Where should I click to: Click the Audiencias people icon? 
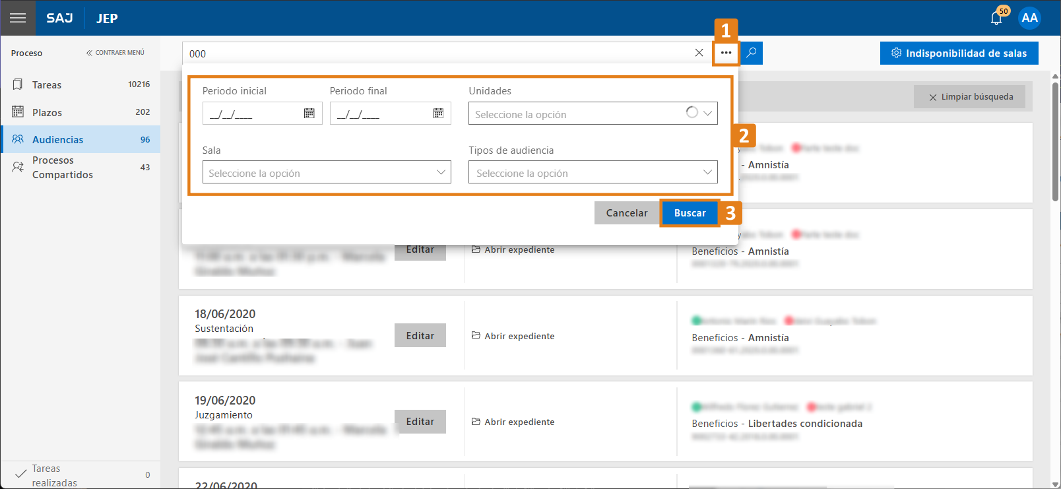tap(18, 139)
